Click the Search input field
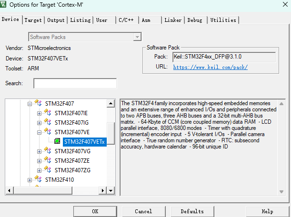291x217 pixels. coord(75,83)
